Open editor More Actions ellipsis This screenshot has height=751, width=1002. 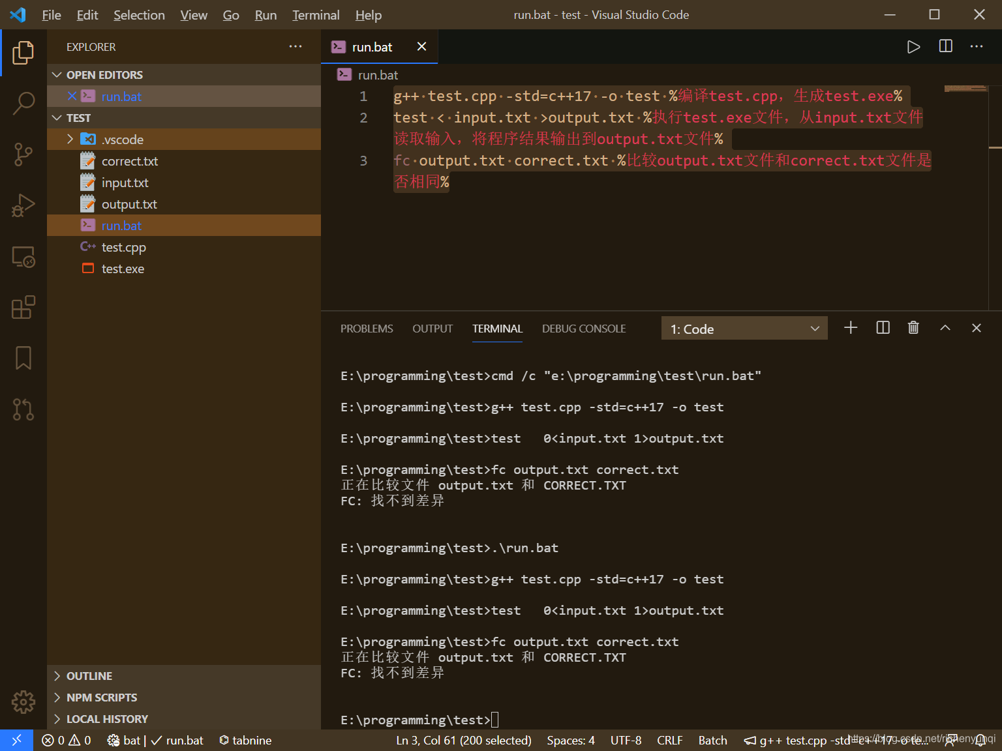tap(977, 46)
